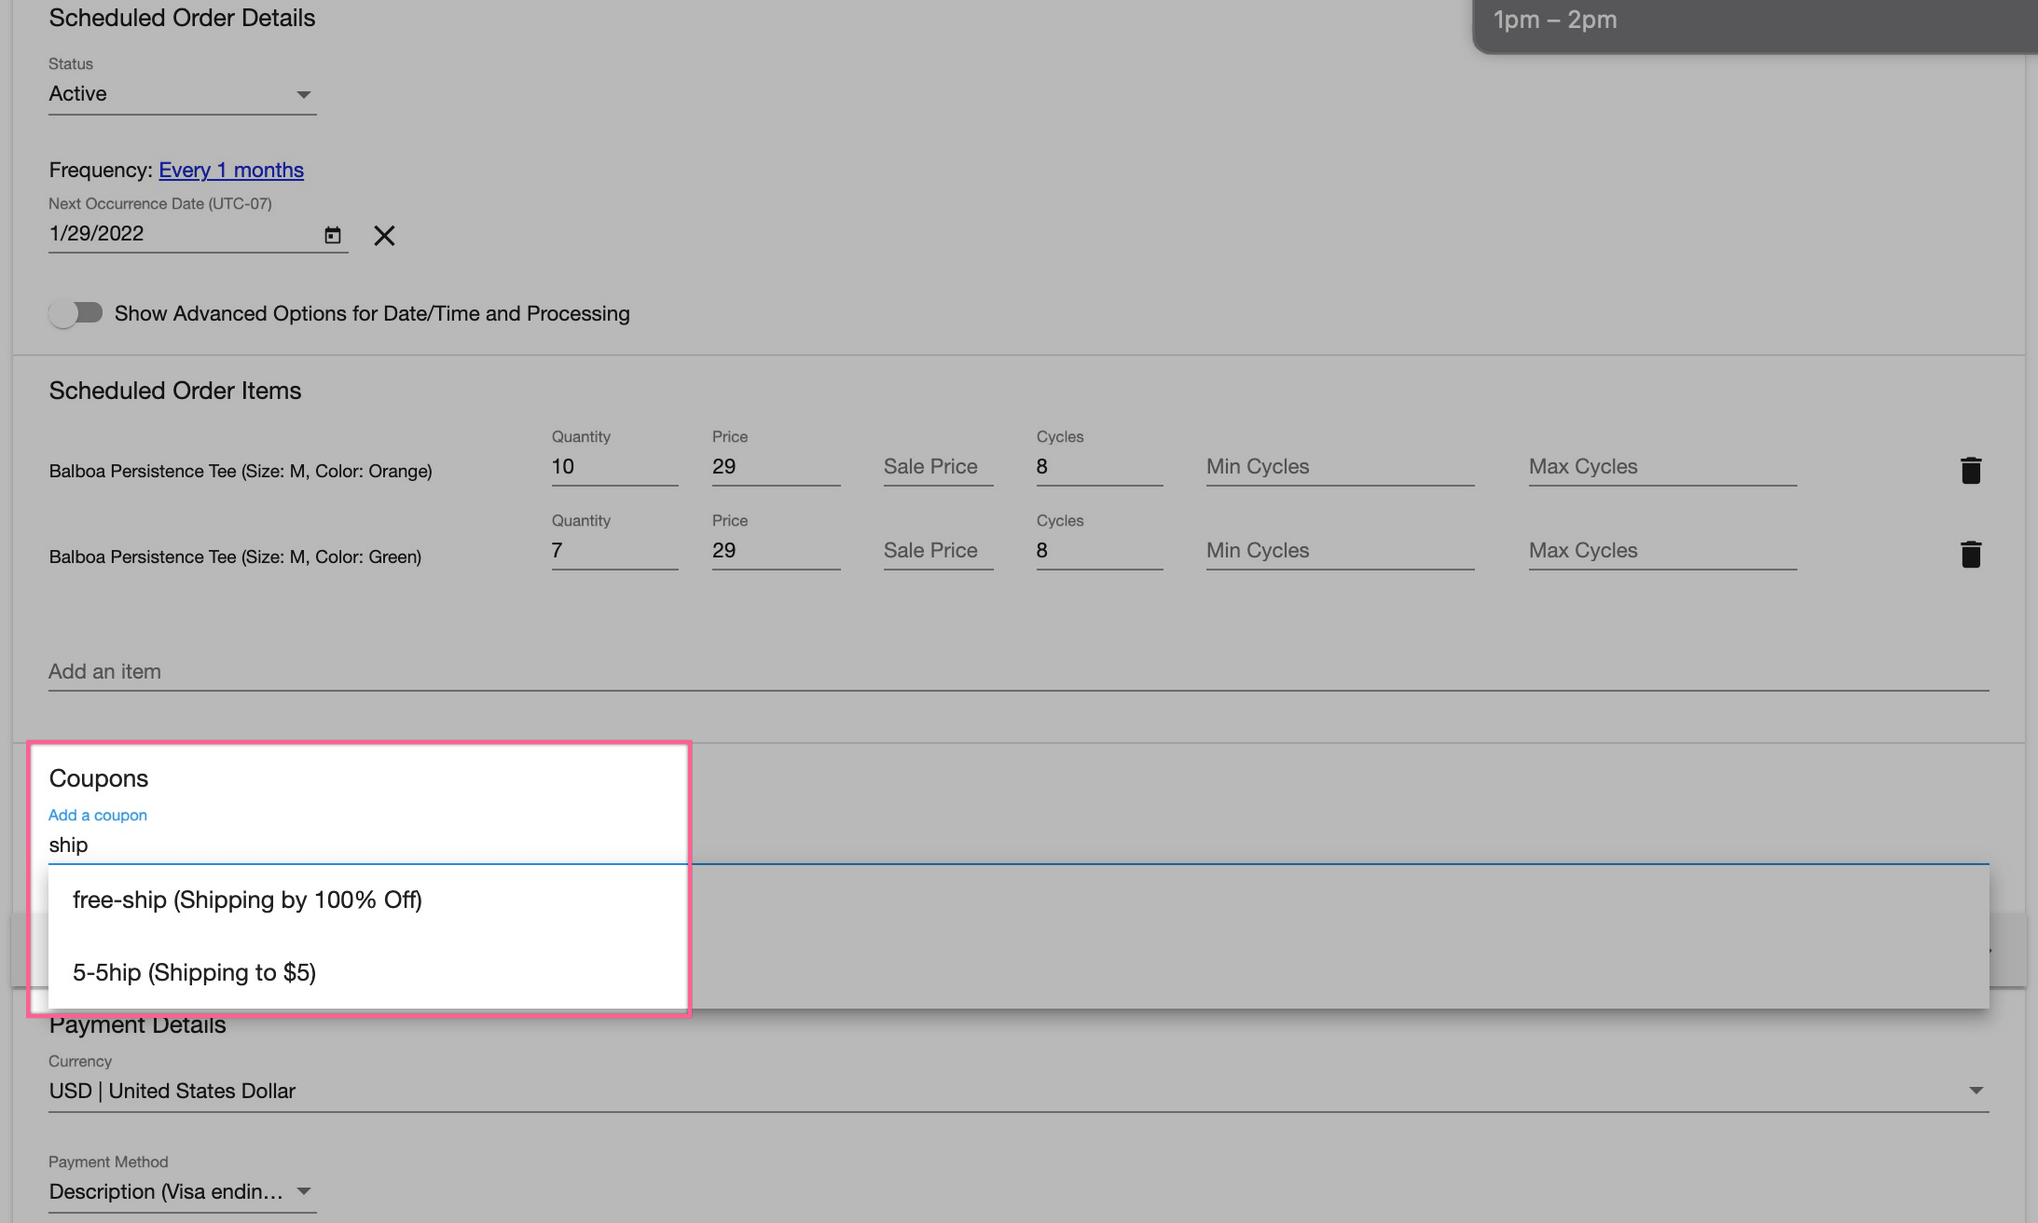Open the Status dropdown showing Active
The image size is (2038, 1223).
[x=182, y=94]
